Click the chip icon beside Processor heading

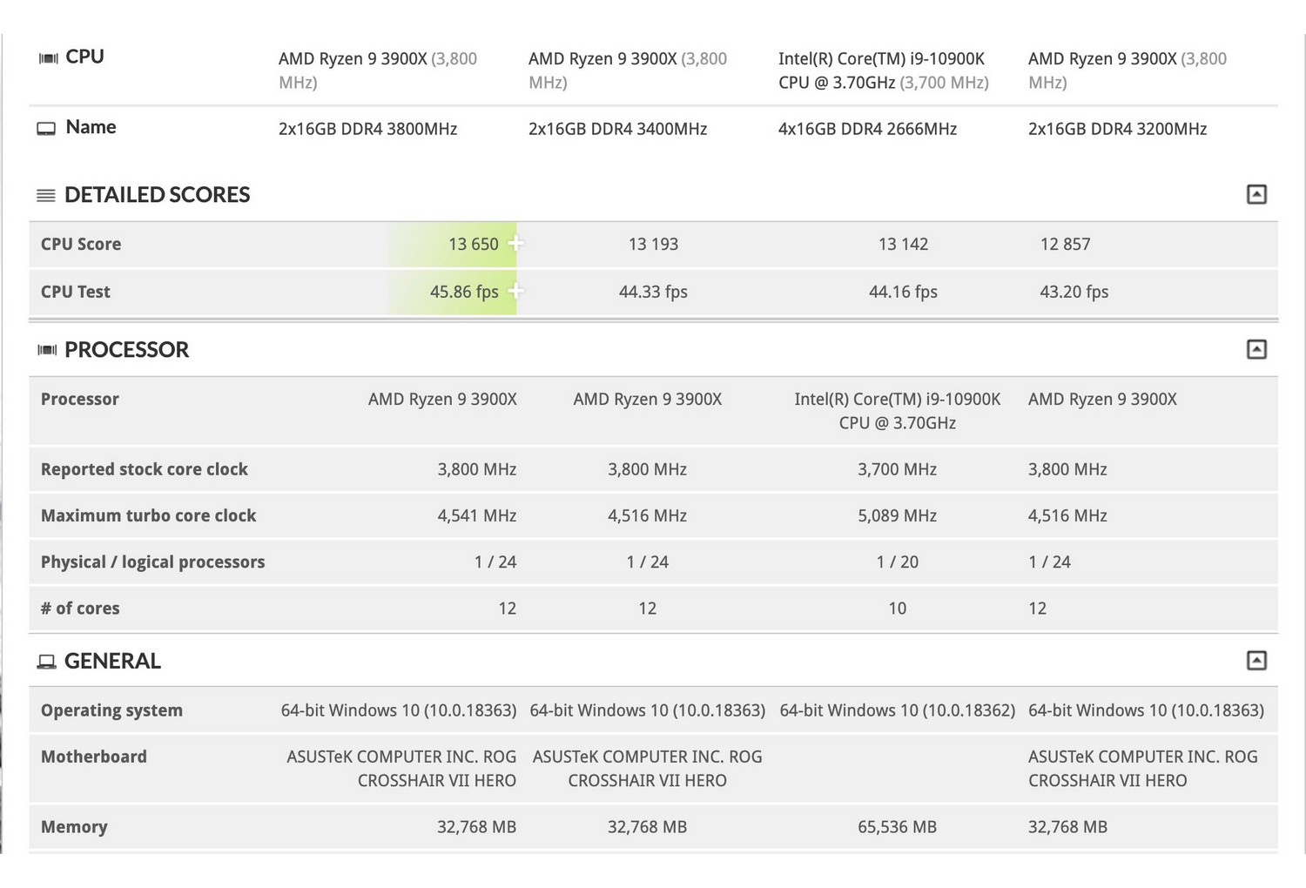tap(47, 350)
